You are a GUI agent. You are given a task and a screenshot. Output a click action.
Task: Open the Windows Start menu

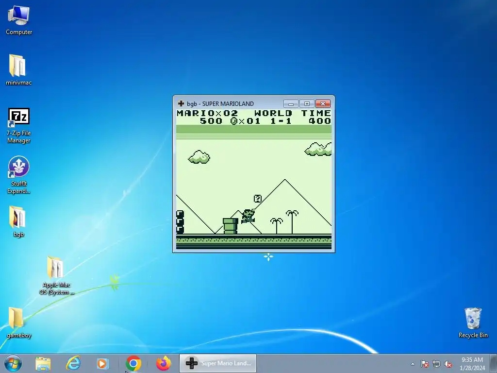coord(13,363)
